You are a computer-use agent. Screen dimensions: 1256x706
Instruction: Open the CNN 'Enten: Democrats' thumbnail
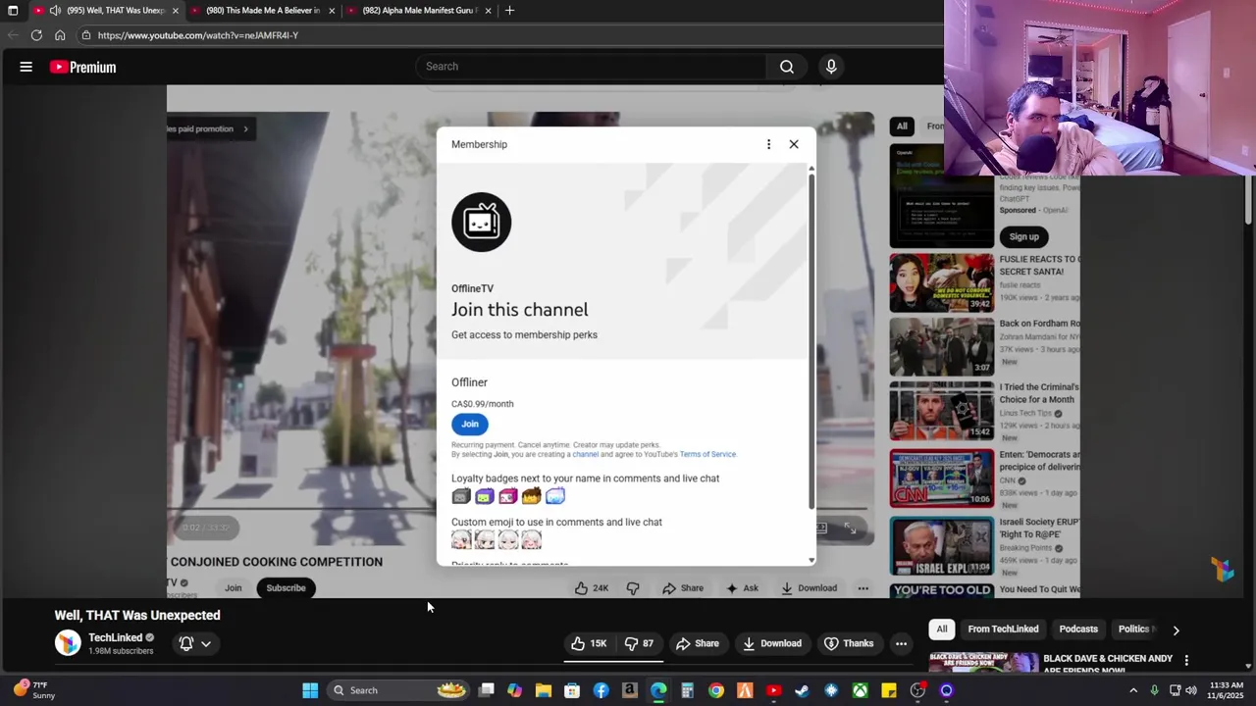[941, 478]
